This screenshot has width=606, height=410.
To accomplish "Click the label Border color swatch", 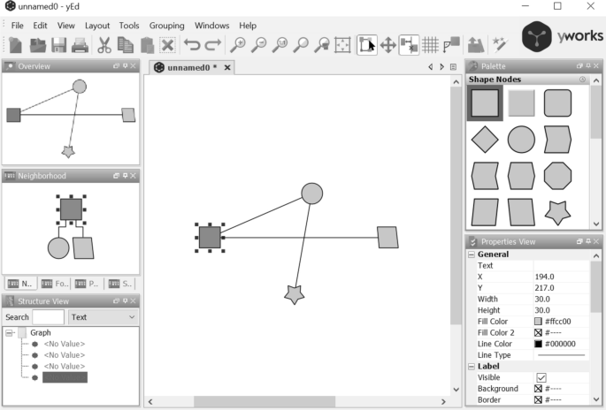I will click(x=538, y=400).
